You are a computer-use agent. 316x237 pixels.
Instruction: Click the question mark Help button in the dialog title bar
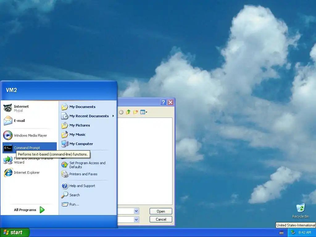tap(163, 102)
